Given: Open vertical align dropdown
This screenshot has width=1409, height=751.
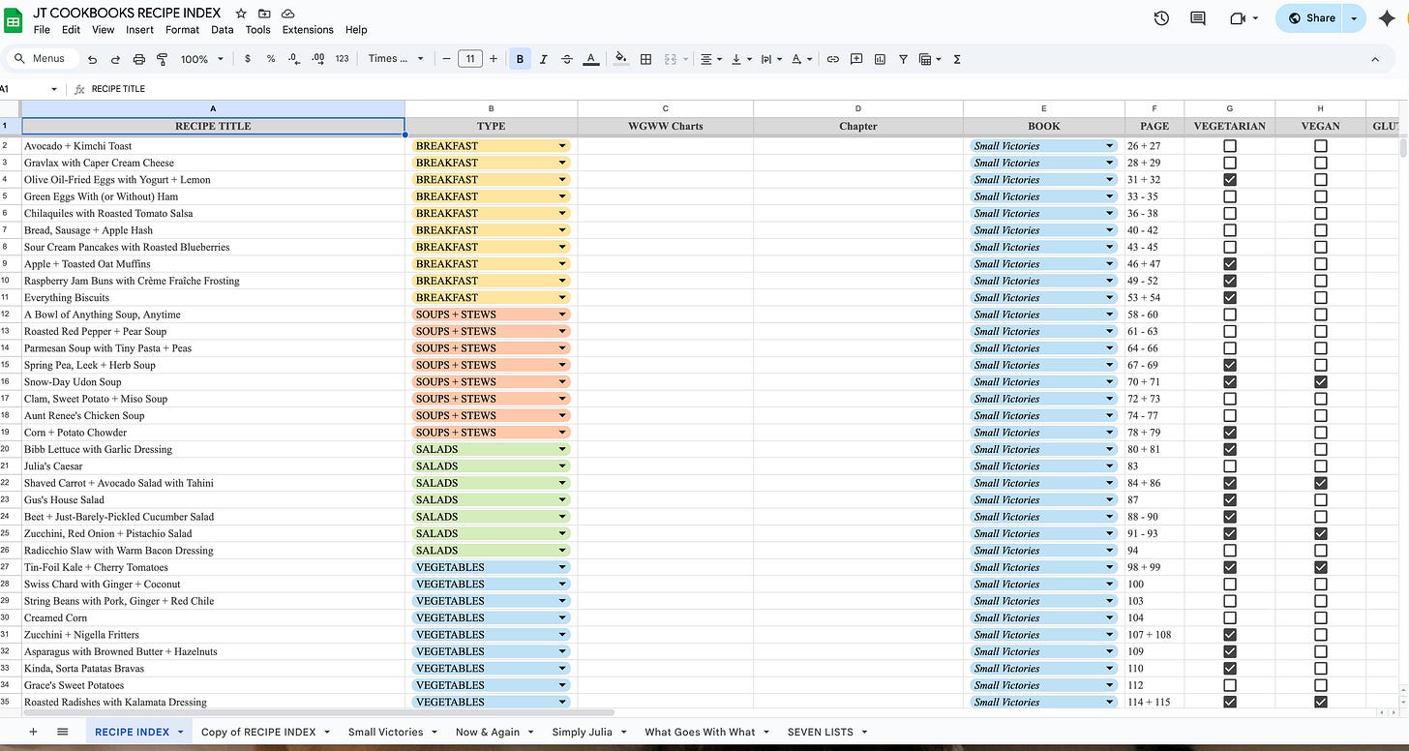Looking at the screenshot, I should 741,59.
